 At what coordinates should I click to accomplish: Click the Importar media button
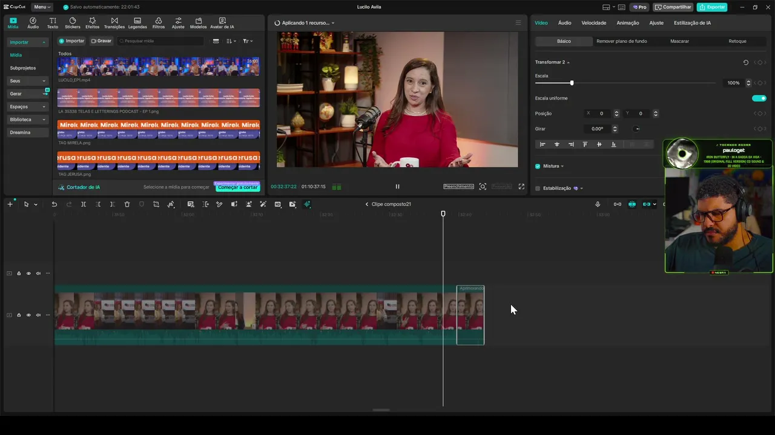[71, 41]
